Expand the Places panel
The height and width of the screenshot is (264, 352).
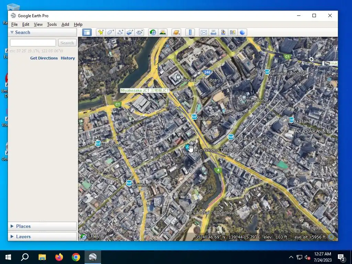point(12,226)
